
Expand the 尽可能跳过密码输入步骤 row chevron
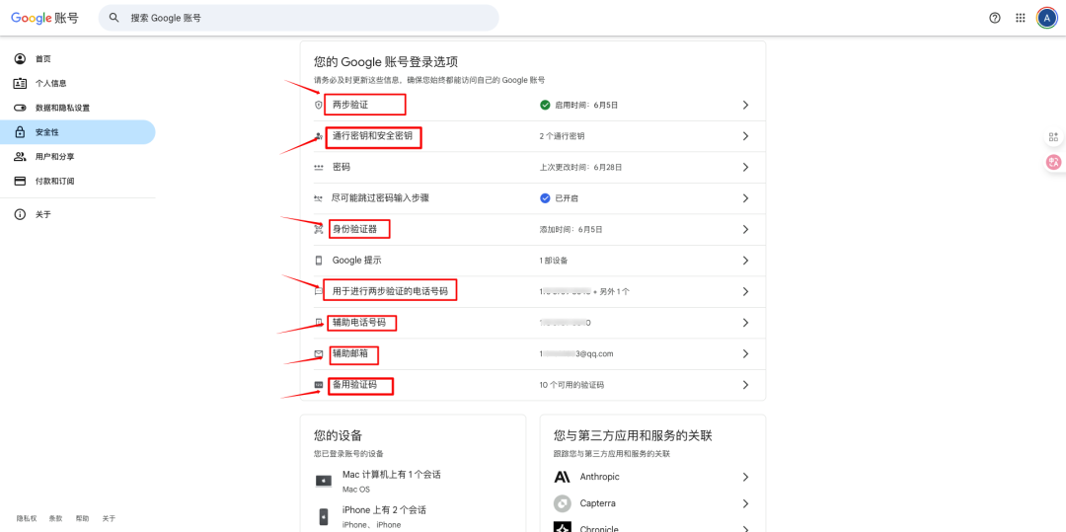[746, 198]
